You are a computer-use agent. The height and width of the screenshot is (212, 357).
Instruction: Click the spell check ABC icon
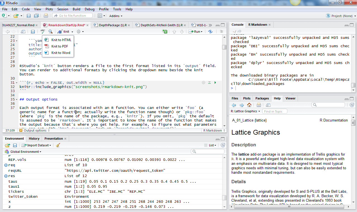43,32
